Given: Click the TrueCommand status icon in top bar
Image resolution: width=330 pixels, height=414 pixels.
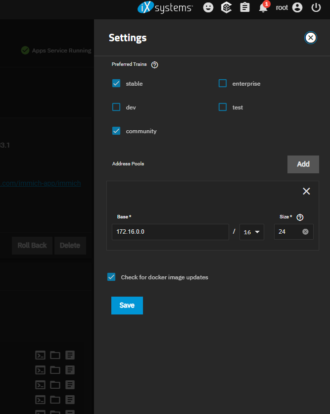Looking at the screenshot, I should [x=226, y=7].
